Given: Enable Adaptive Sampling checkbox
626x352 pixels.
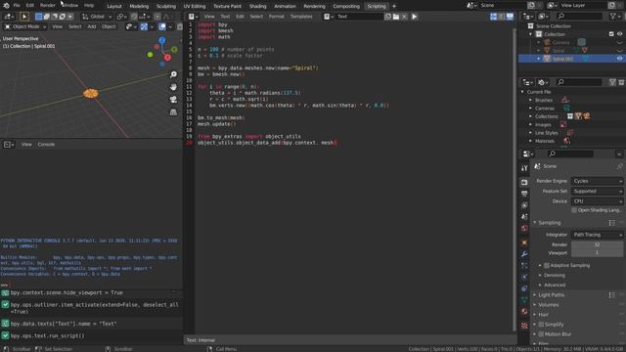Looking at the screenshot, I should [x=547, y=265].
